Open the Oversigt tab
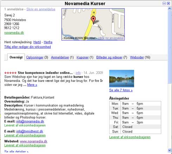172x154 pixels. point(16,57)
